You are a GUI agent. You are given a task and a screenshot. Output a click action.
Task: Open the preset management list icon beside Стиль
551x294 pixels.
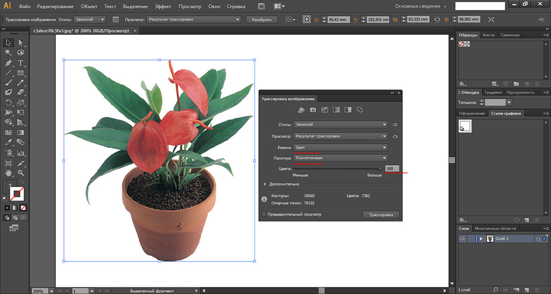tap(395, 125)
